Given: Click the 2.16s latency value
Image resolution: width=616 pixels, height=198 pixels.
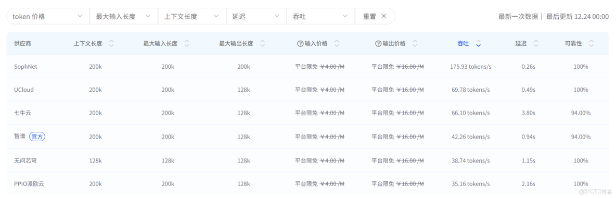Looking at the screenshot, I should tap(529, 184).
